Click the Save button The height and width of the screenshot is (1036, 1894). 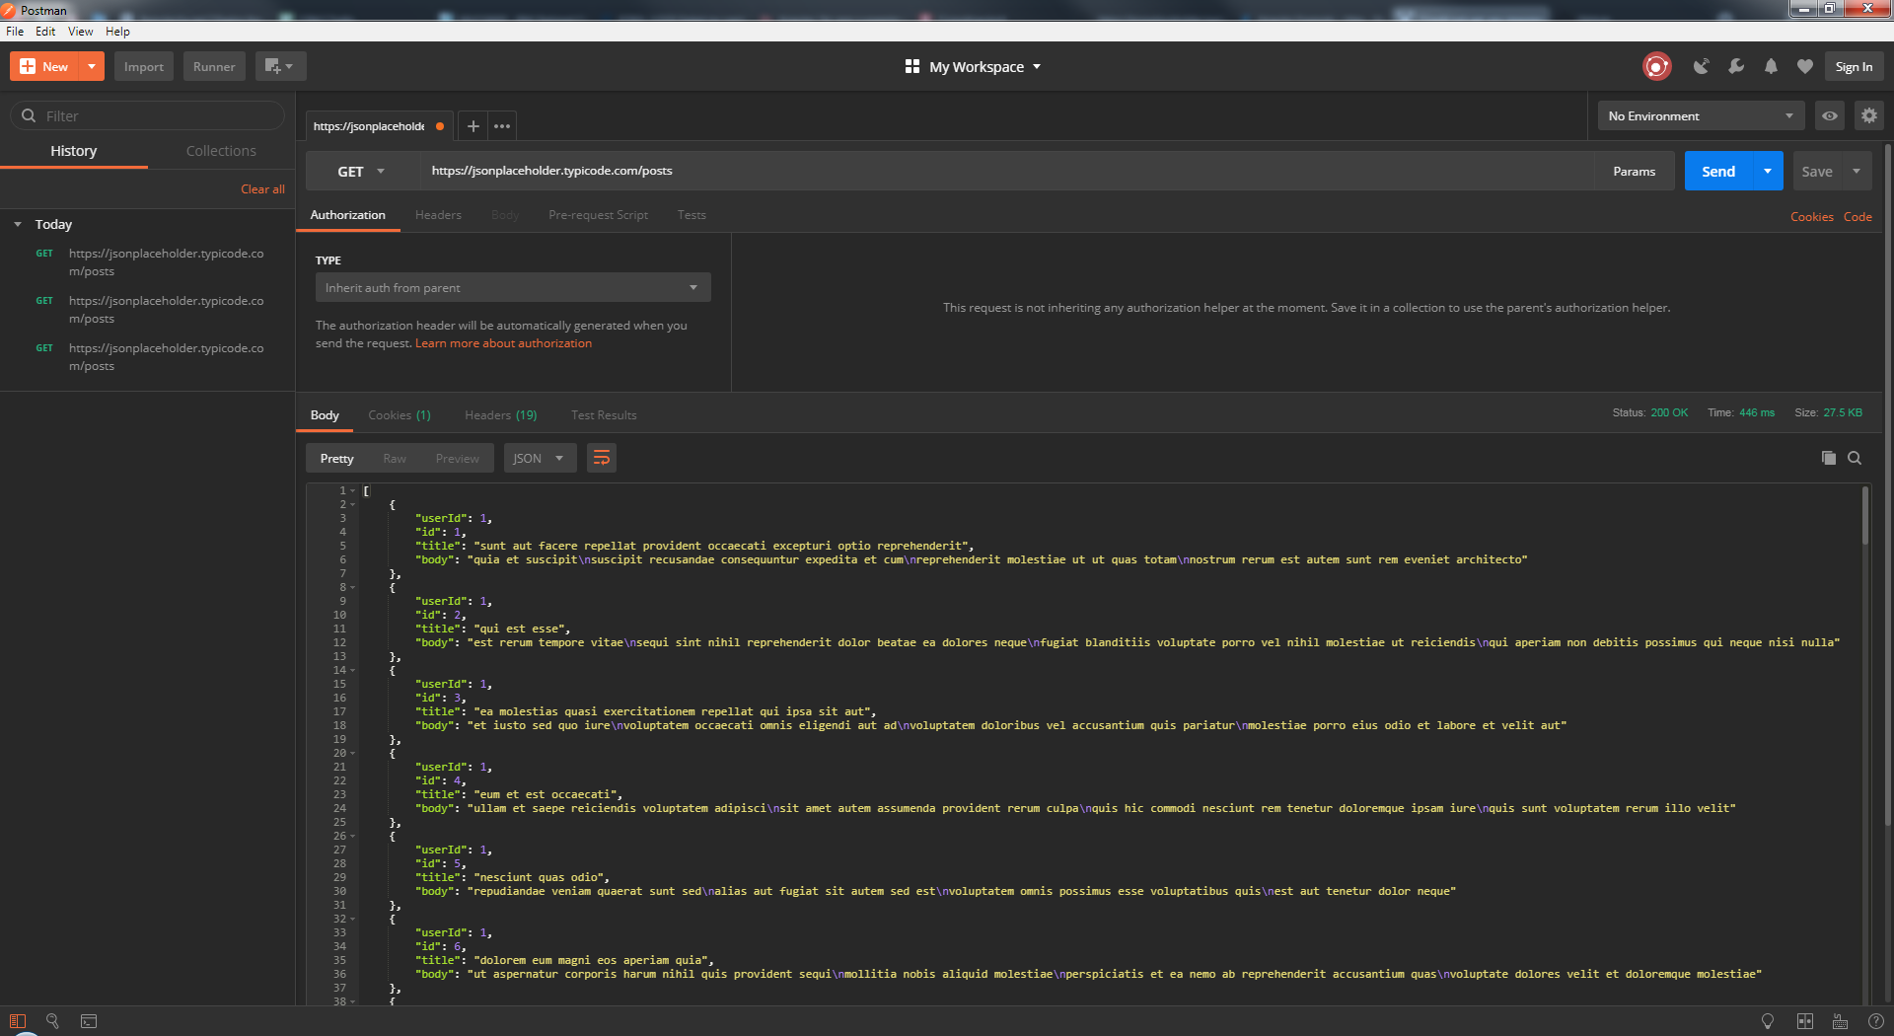pyautogui.click(x=1817, y=171)
